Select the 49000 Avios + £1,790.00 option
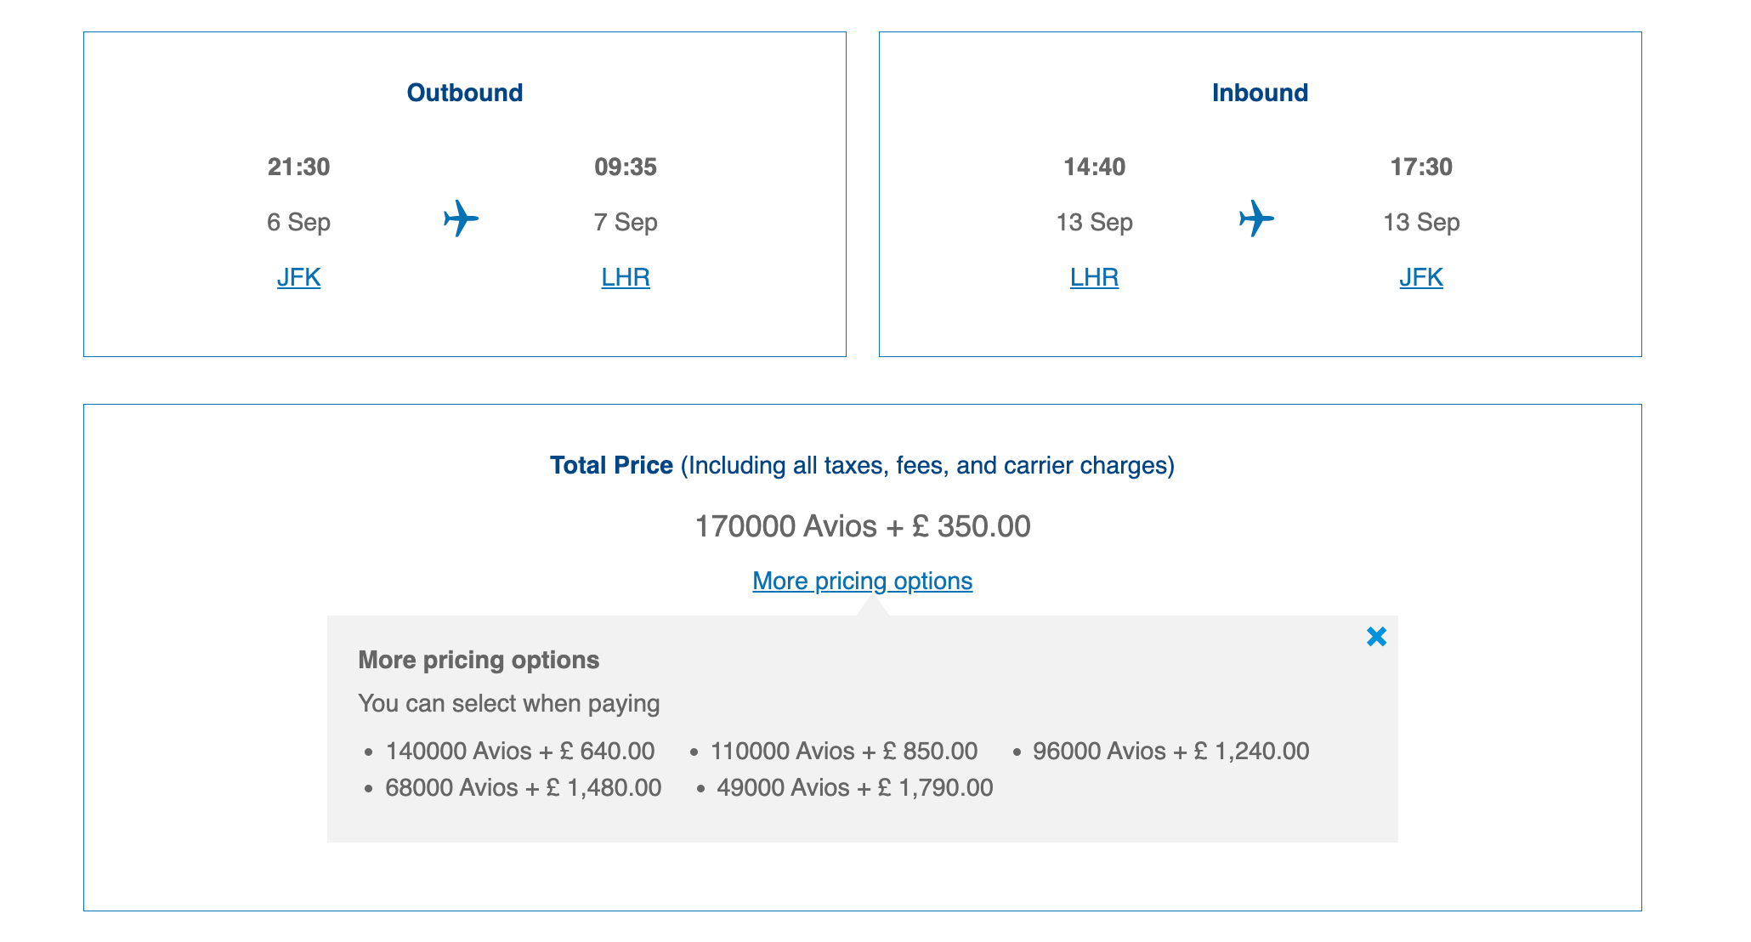The image size is (1751, 942). [854, 788]
